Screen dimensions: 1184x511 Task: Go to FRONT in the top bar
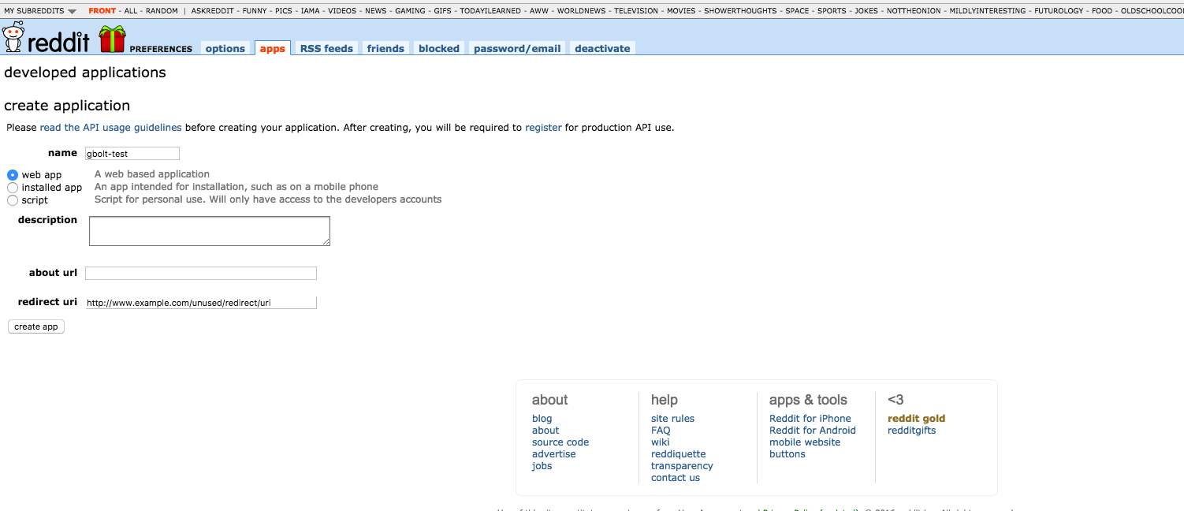pyautogui.click(x=102, y=11)
